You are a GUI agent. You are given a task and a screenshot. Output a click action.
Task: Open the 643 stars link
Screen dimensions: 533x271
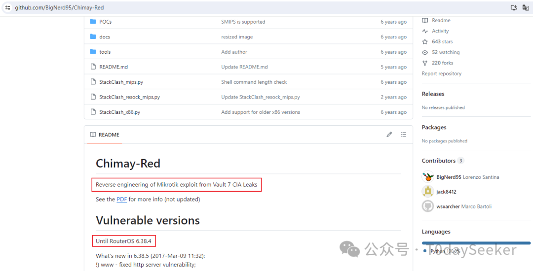click(442, 41)
